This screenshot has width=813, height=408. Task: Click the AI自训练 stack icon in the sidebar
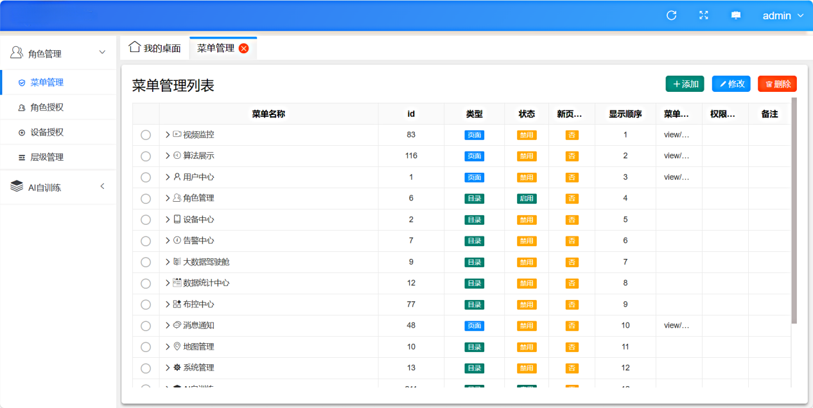tap(17, 187)
